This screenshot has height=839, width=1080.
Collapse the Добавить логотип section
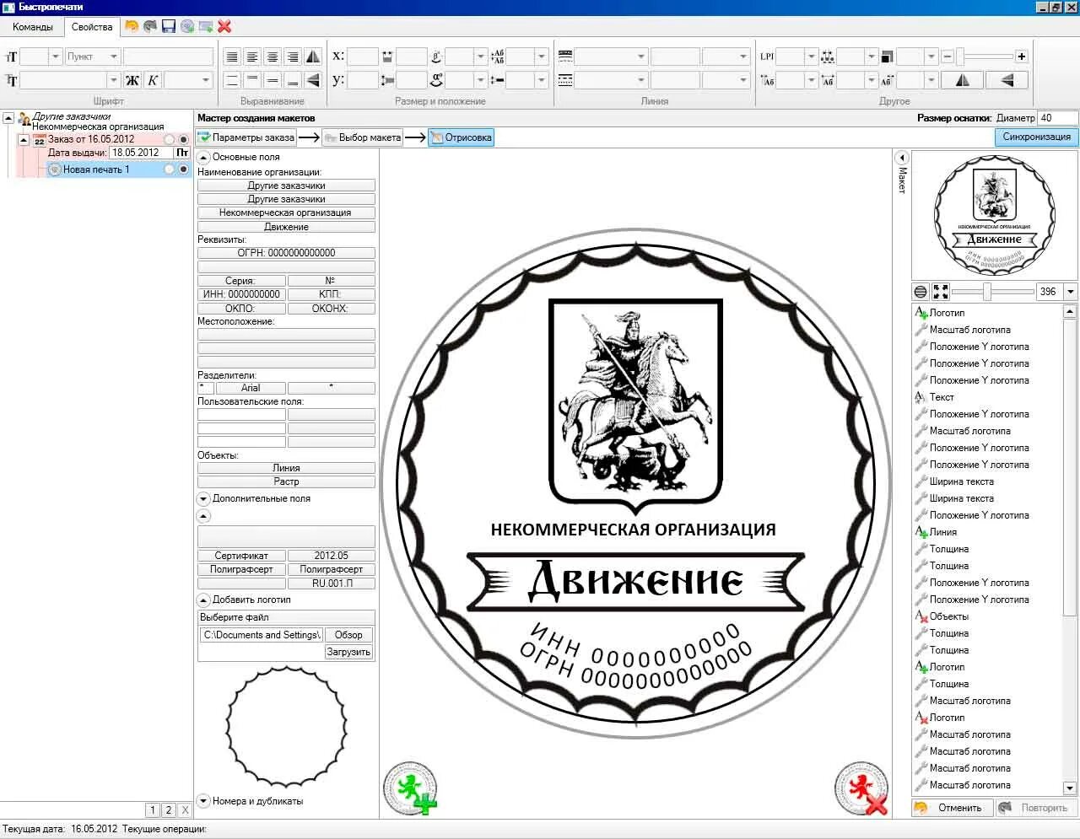click(203, 600)
